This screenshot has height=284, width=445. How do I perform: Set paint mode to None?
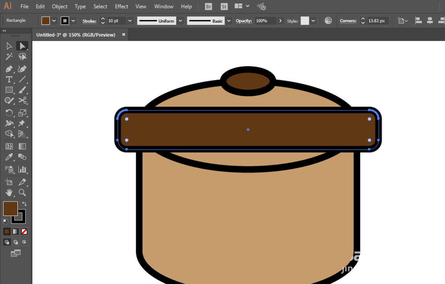tap(24, 231)
